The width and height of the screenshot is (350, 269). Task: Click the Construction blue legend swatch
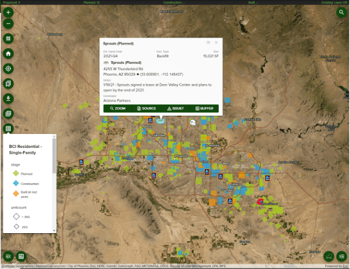pos(16,183)
